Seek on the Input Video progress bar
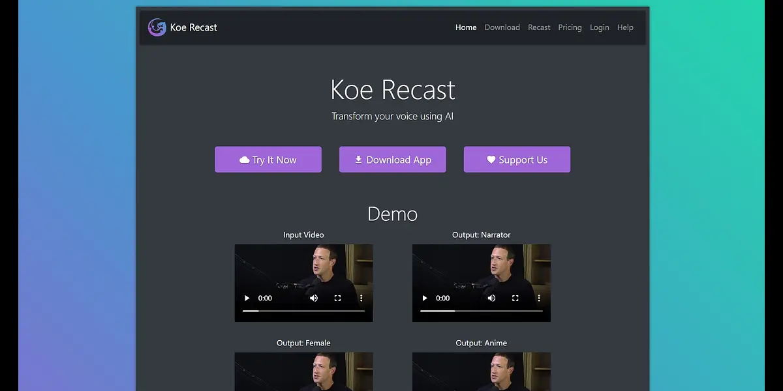Image resolution: width=783 pixels, height=391 pixels. (303, 311)
